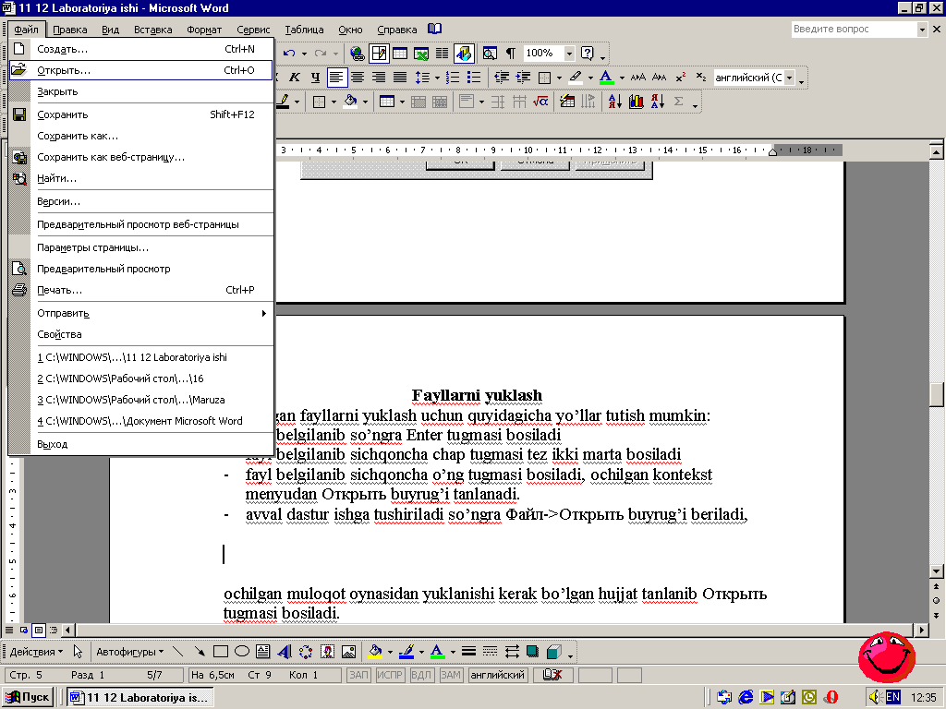Open the Действия dropdown
The height and width of the screenshot is (709, 946).
click(x=36, y=652)
